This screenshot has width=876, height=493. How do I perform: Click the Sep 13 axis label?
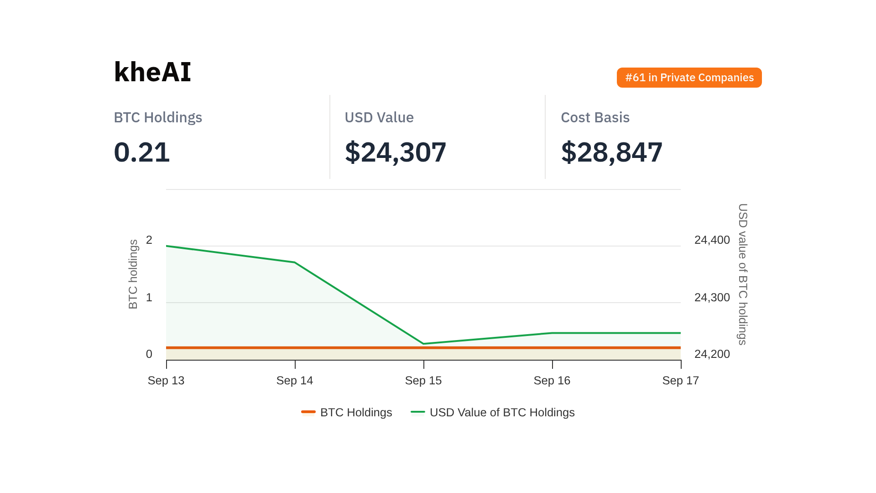point(166,380)
